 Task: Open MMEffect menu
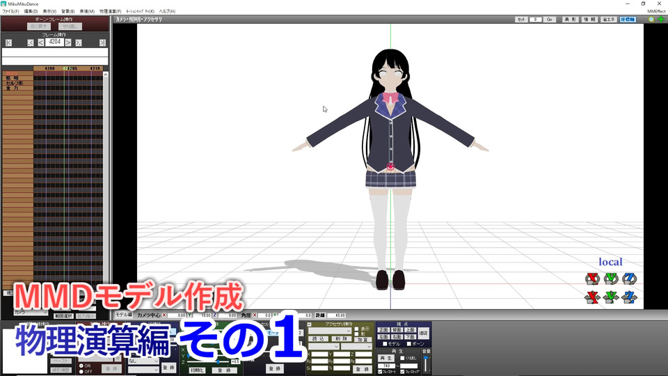pos(656,12)
